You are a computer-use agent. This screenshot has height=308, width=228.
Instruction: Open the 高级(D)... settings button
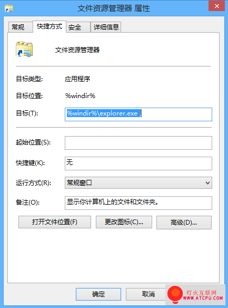184,223
